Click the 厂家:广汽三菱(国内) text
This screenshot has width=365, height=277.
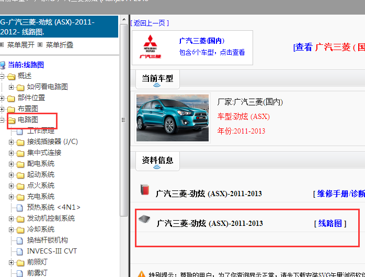[250, 102]
